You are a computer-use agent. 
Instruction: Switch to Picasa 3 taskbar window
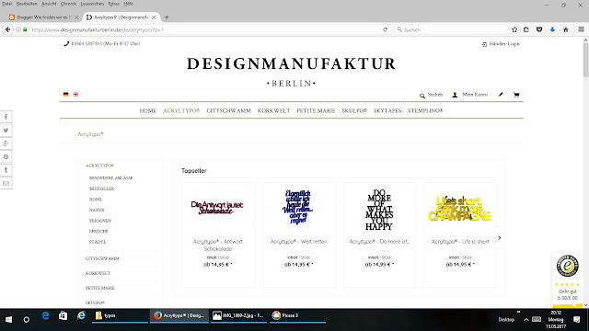(x=296, y=315)
